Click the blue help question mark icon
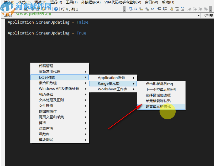 click(56, 9)
